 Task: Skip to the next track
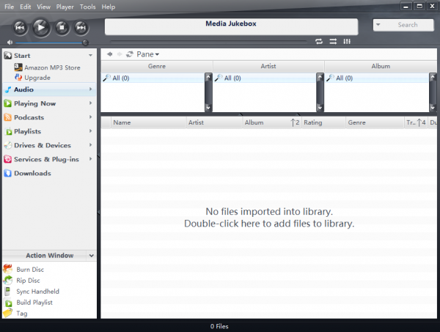[81, 27]
